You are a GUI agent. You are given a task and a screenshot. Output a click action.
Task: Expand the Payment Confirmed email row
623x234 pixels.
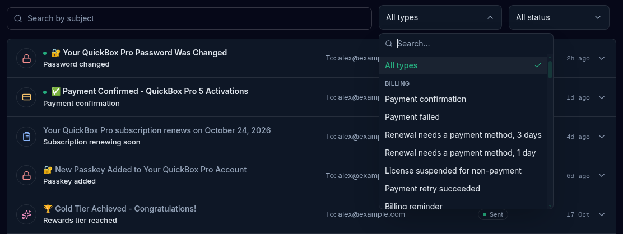tap(602, 97)
